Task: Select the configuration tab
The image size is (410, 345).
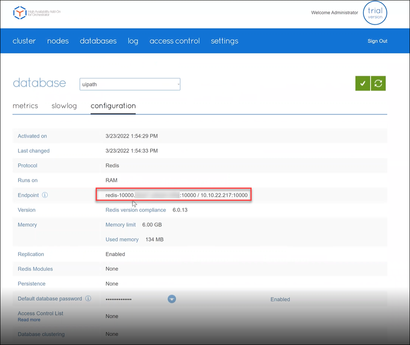Action: (x=113, y=106)
